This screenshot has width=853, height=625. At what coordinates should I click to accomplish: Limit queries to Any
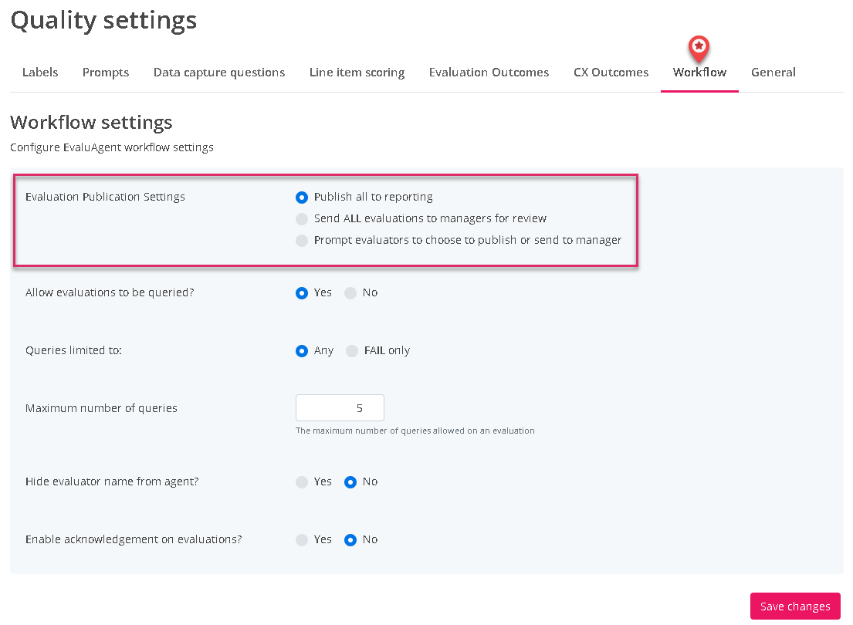[302, 350]
